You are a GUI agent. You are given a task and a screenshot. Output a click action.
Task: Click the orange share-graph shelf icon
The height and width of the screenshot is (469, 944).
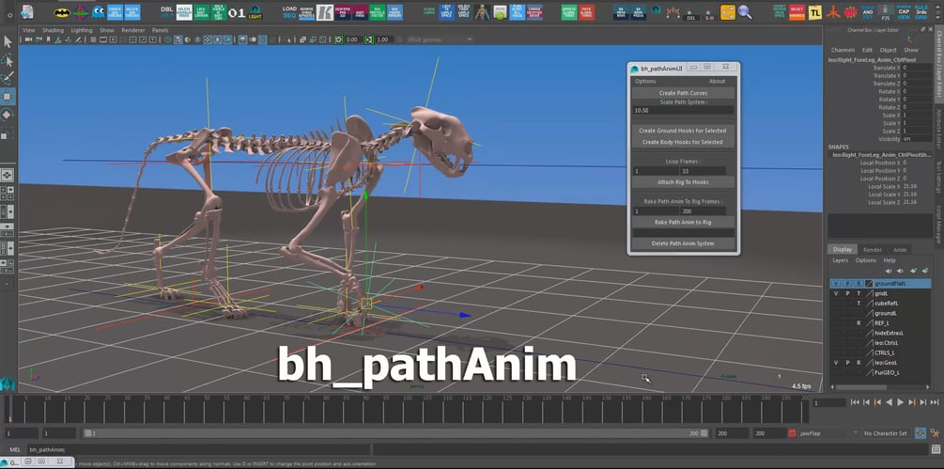click(727, 12)
